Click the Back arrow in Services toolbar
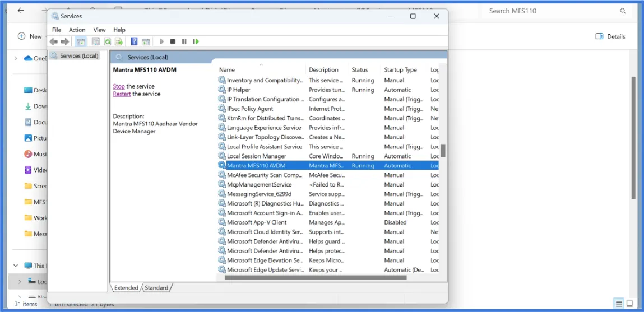The image size is (644, 312). pos(53,41)
